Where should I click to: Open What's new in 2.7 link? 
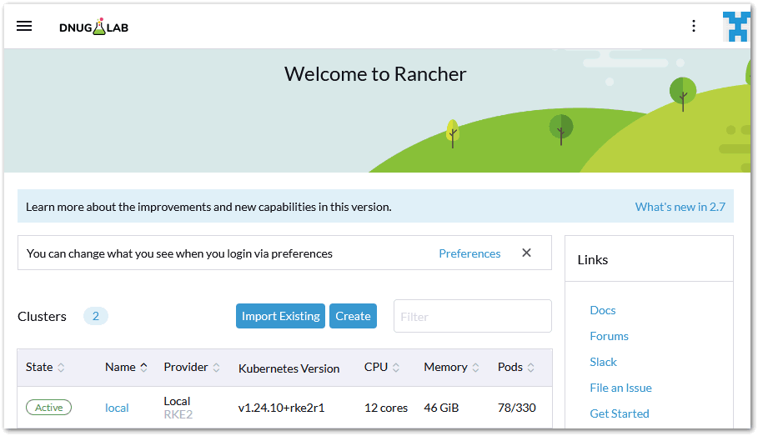tap(680, 207)
